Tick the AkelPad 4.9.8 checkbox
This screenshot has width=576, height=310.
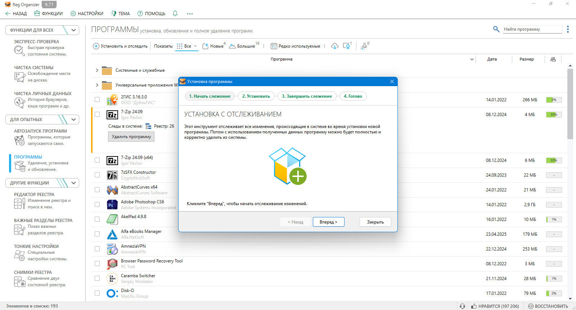pos(97,219)
